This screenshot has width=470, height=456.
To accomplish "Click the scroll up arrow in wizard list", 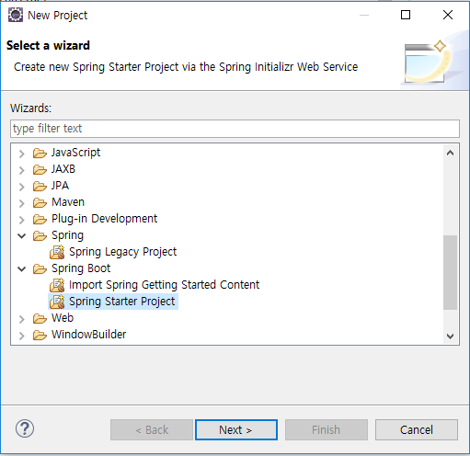I will [x=450, y=153].
